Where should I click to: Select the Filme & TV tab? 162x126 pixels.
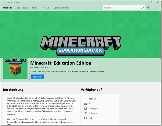(46, 8)
